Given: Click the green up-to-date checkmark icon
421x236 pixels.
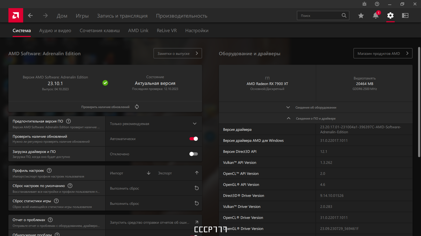Looking at the screenshot, I should click(x=105, y=83).
